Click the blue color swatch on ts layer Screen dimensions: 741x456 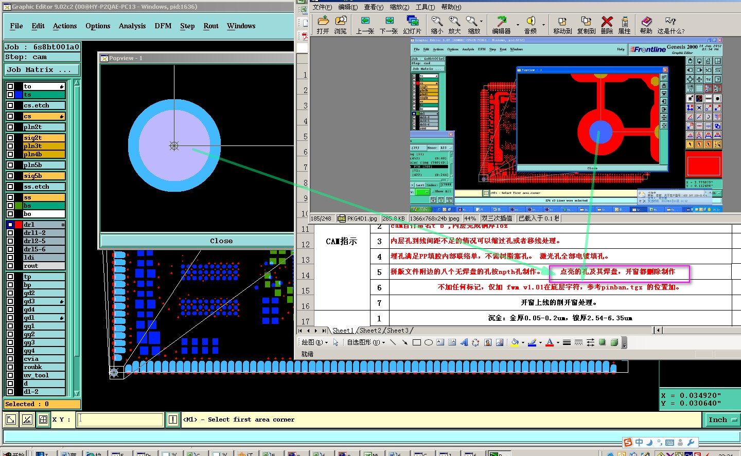coord(19,95)
